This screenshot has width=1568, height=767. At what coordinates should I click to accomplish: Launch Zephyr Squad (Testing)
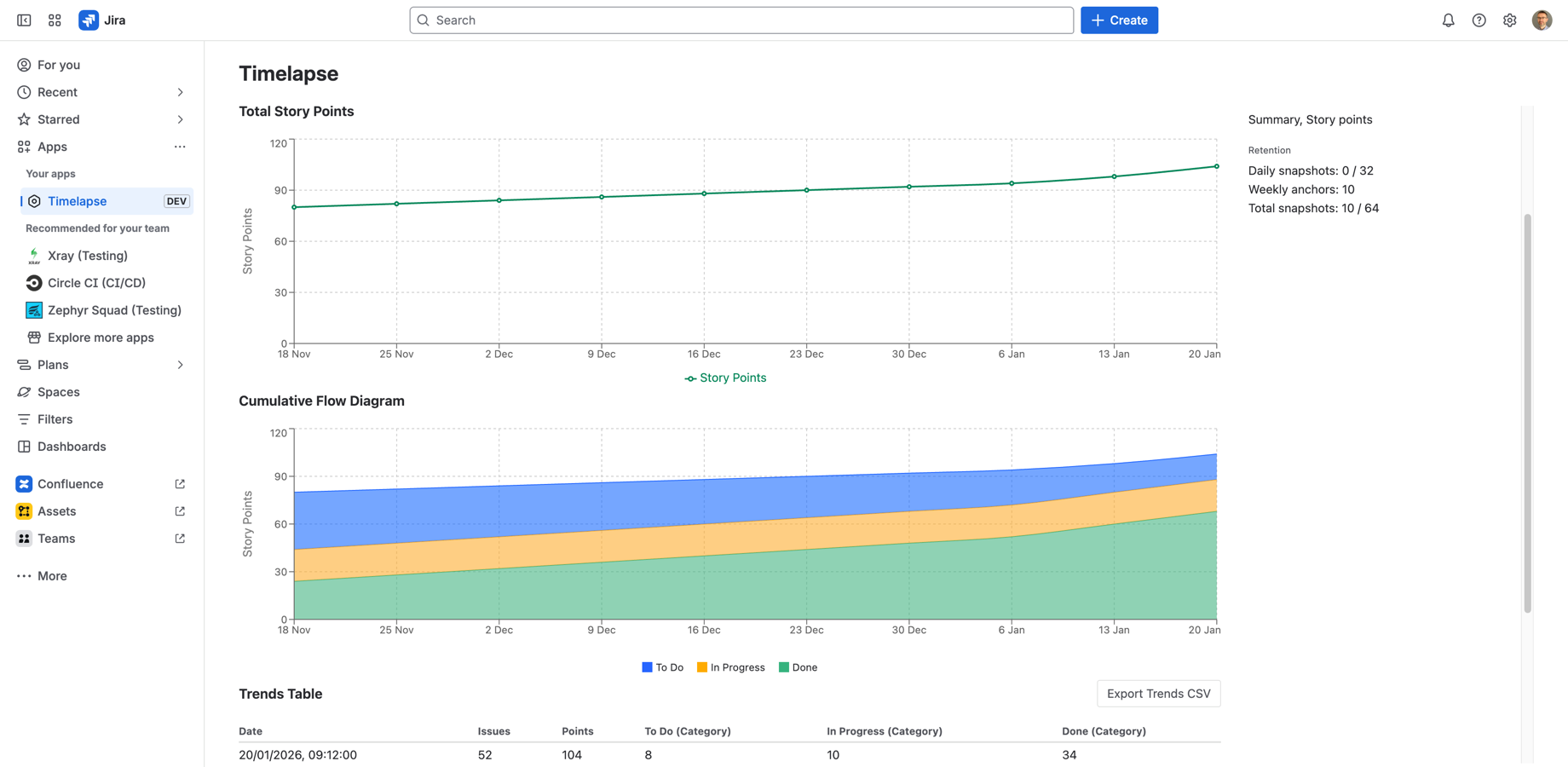tap(115, 310)
